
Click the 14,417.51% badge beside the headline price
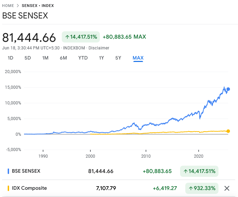pos(81,37)
